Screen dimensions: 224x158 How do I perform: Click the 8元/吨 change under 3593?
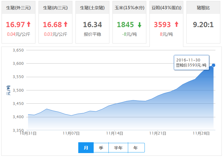click(x=166, y=34)
